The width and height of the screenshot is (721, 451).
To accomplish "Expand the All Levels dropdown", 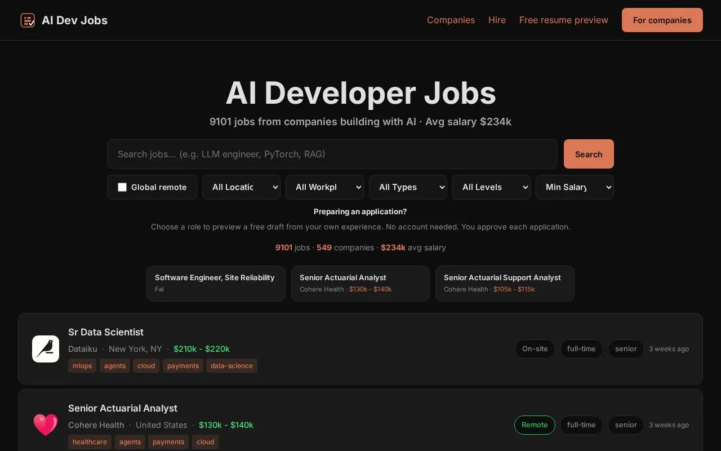I will (491, 187).
